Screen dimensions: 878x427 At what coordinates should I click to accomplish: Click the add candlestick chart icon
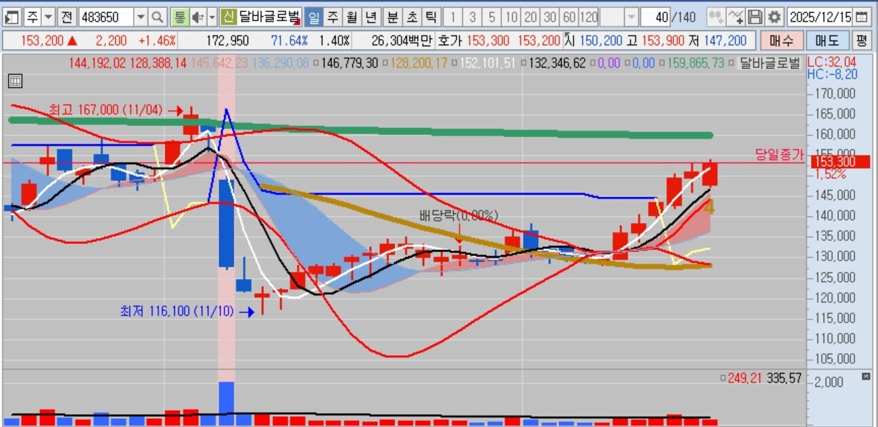715,17
